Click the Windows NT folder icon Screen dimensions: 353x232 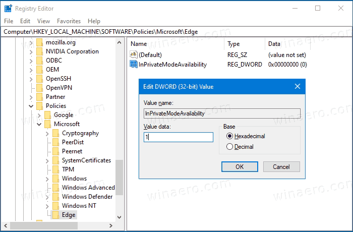tap(55, 205)
